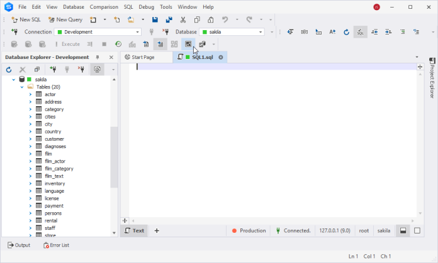Toggle the filter button in Database Explorer toolbar
The image size is (438, 263).
(97, 70)
